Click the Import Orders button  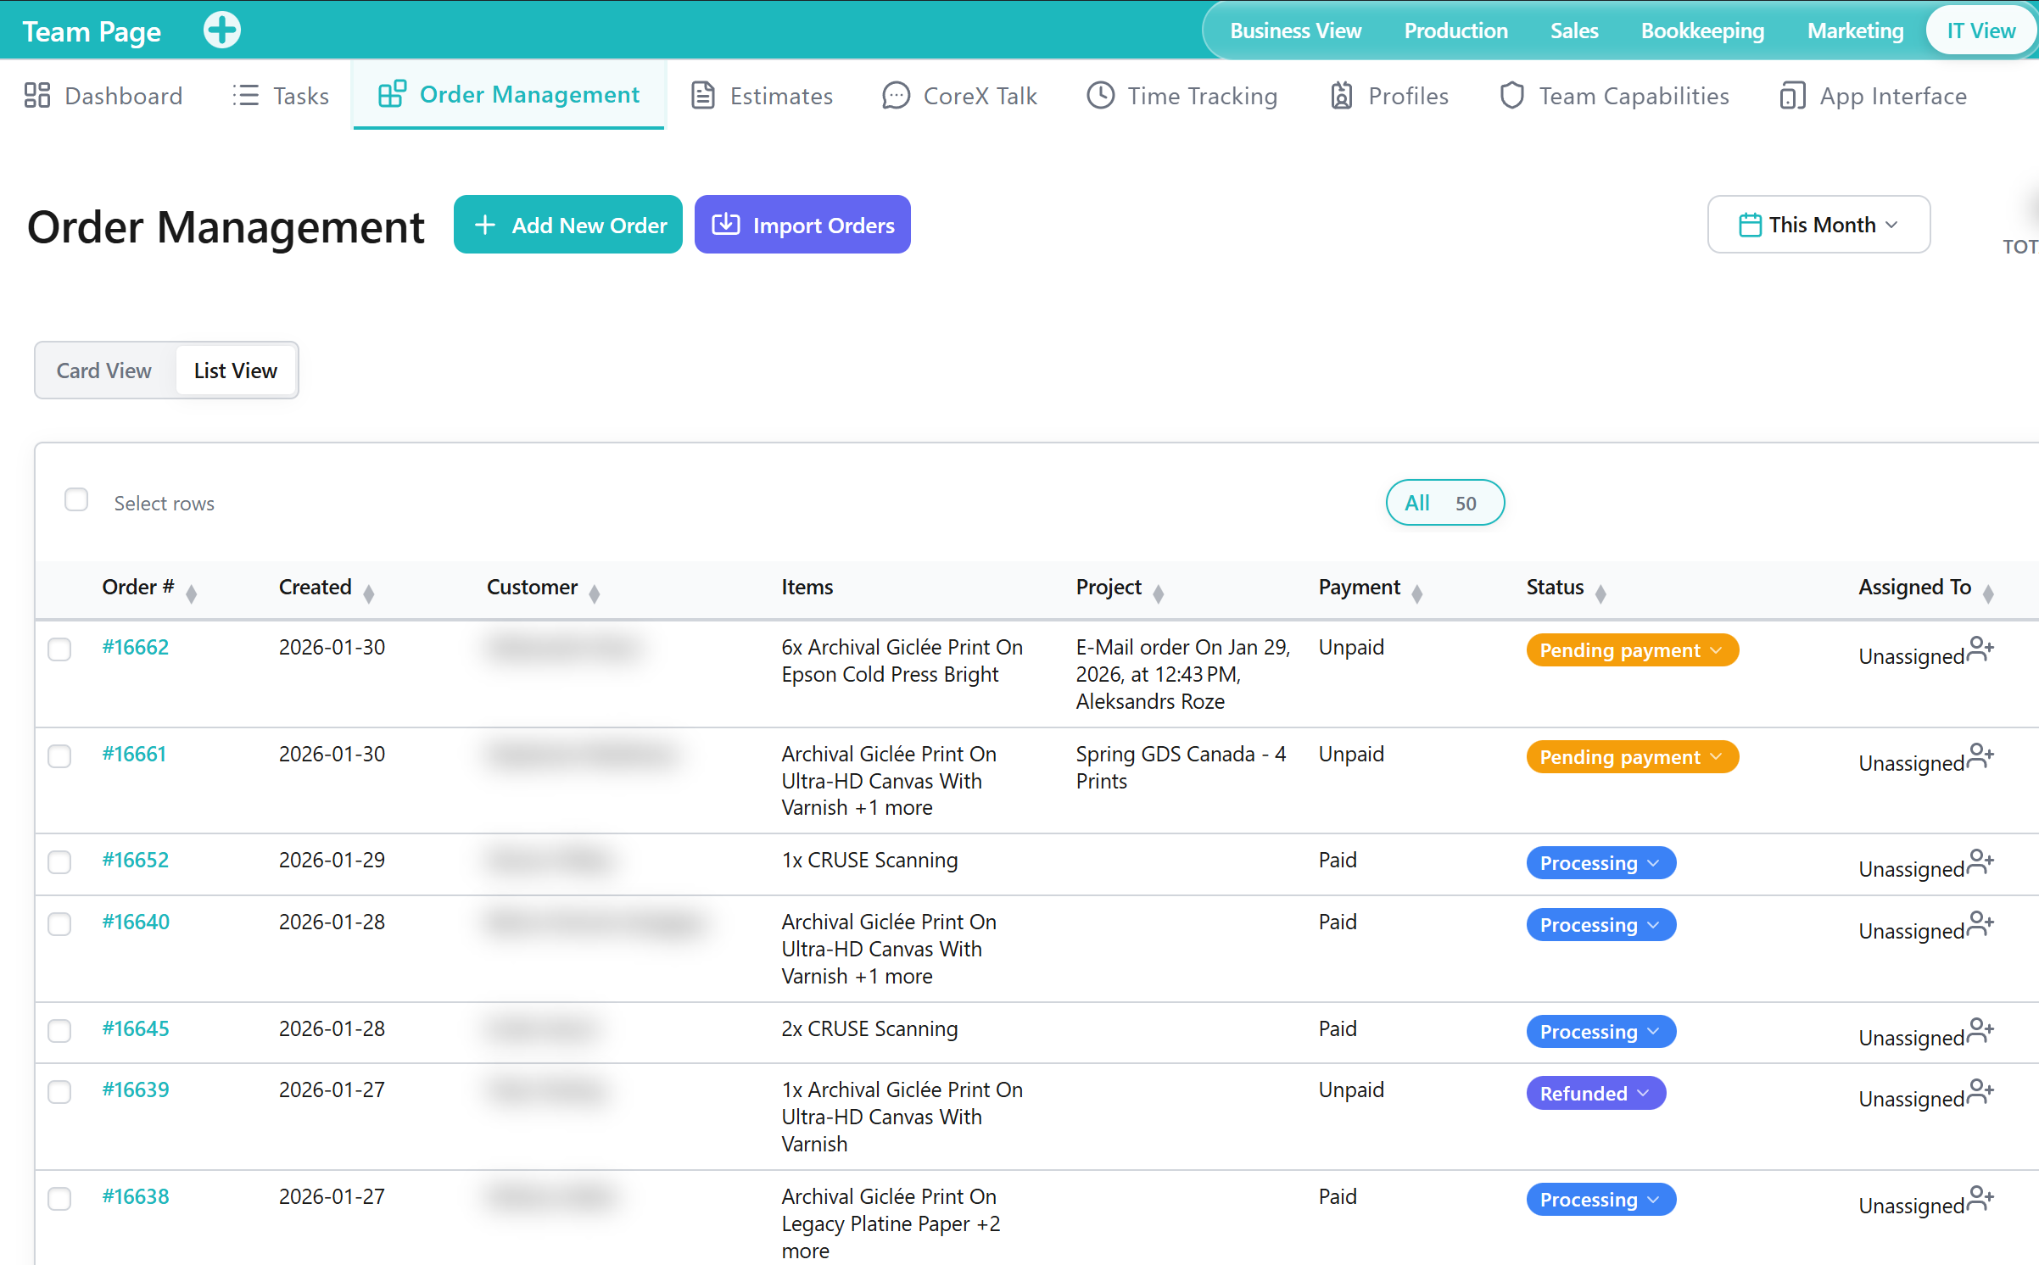tap(802, 225)
